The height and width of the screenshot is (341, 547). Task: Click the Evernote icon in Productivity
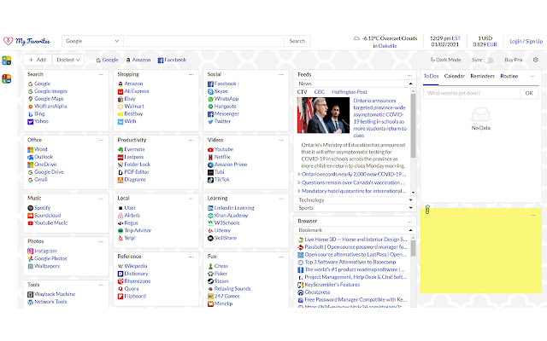click(121, 150)
